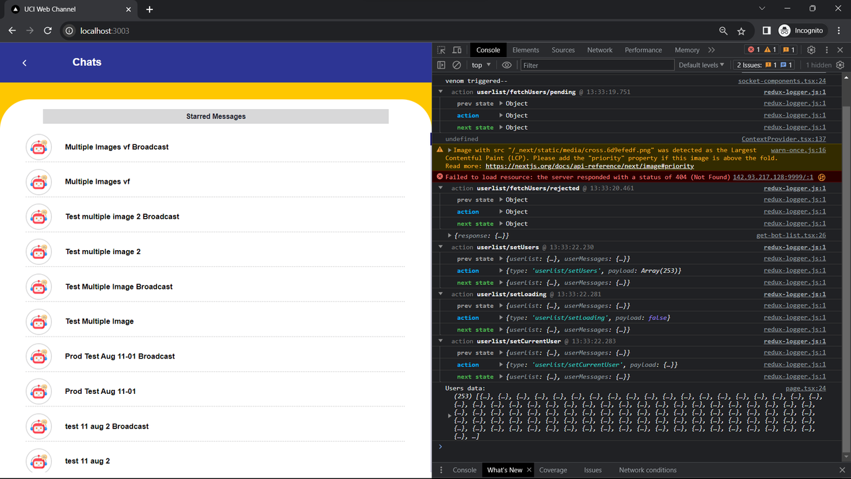Select the Network conditions drawer tab

pyautogui.click(x=648, y=470)
